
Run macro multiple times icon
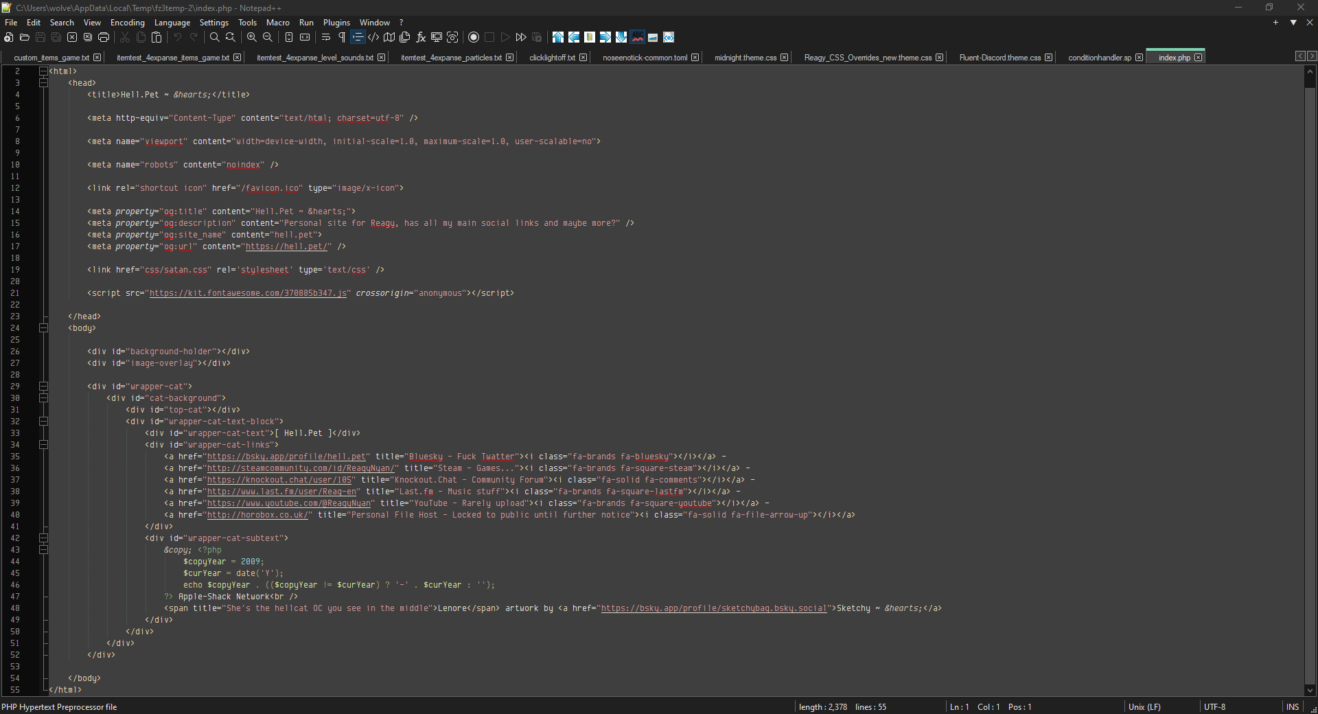pos(521,37)
